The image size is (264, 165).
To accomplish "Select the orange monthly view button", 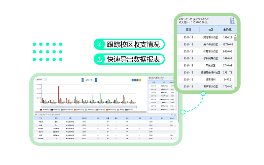I will pyautogui.click(x=140, y=80).
